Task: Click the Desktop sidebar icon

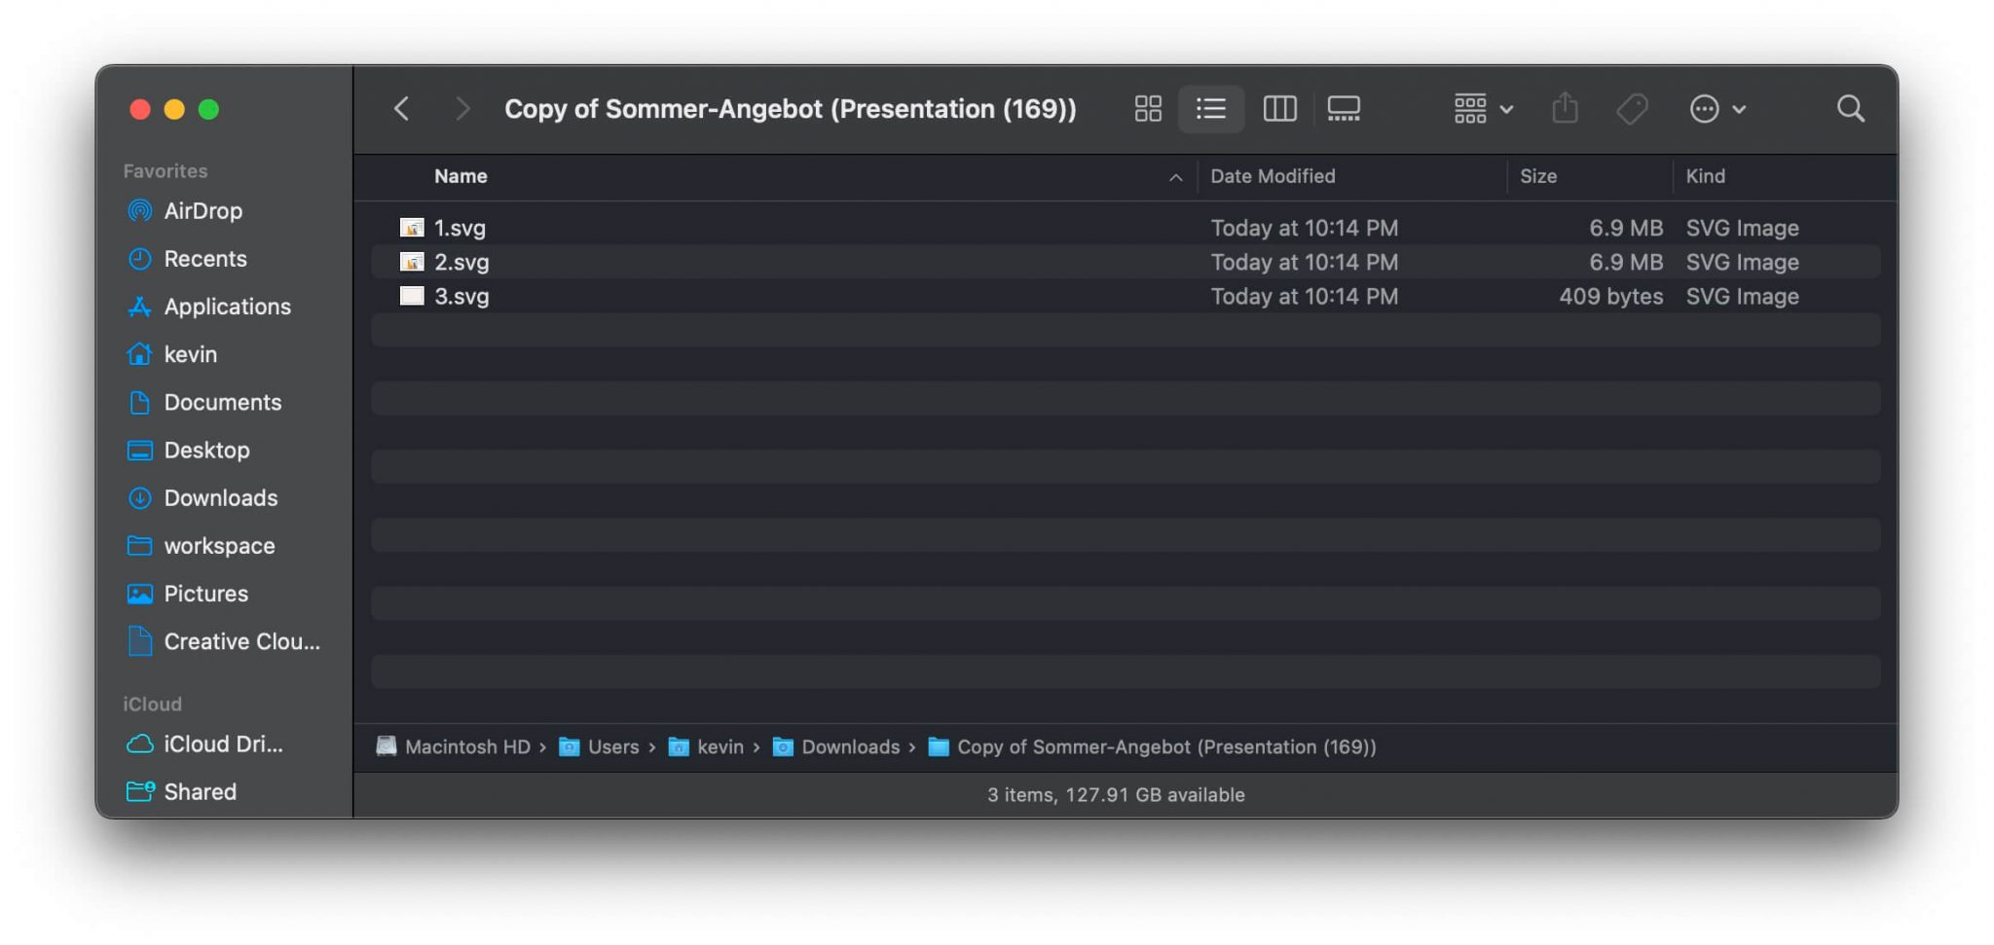Action: [140, 450]
